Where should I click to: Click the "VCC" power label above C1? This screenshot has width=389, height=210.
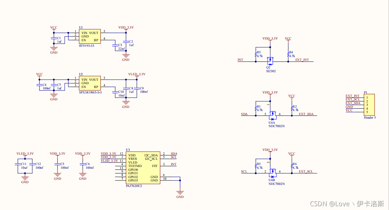[x=54, y=27]
